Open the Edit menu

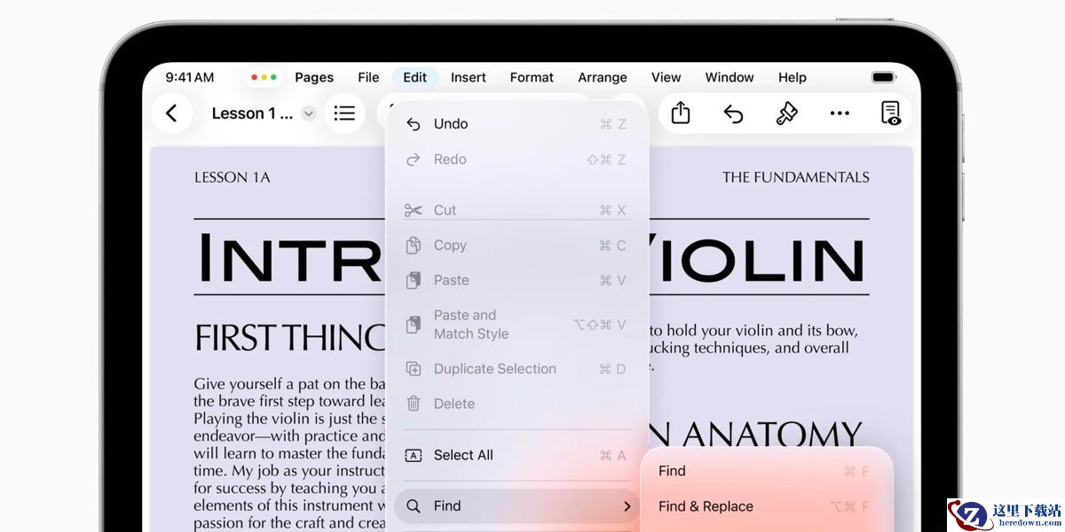click(414, 77)
